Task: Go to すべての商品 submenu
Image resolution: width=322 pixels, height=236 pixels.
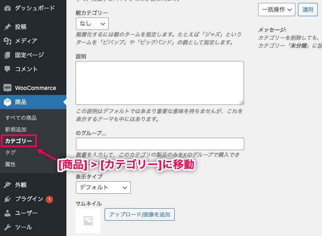Action: [21, 118]
